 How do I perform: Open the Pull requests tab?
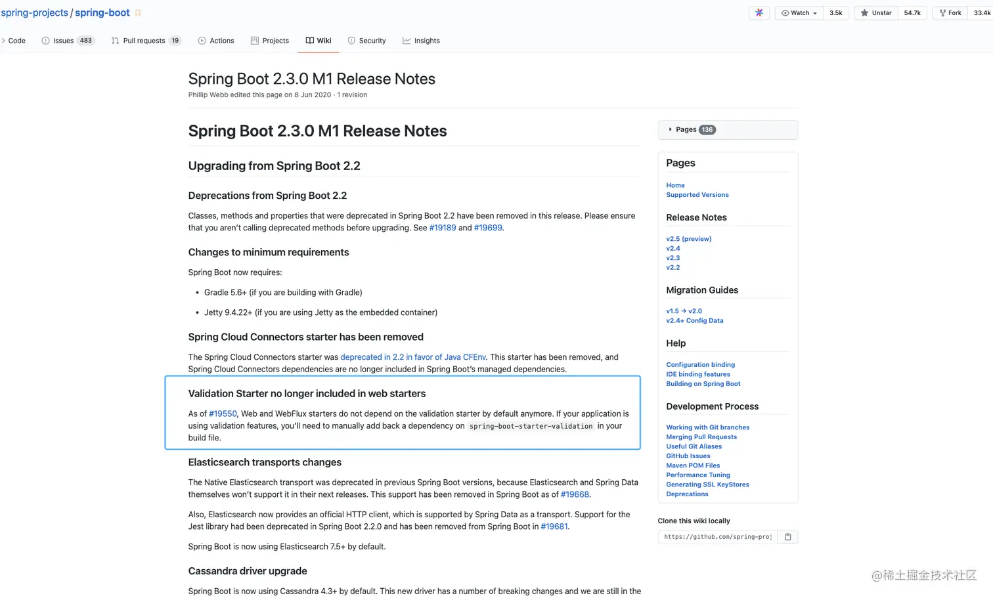[146, 41]
